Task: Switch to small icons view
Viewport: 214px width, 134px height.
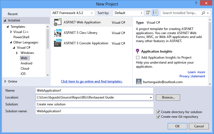Action: pos(148,13)
